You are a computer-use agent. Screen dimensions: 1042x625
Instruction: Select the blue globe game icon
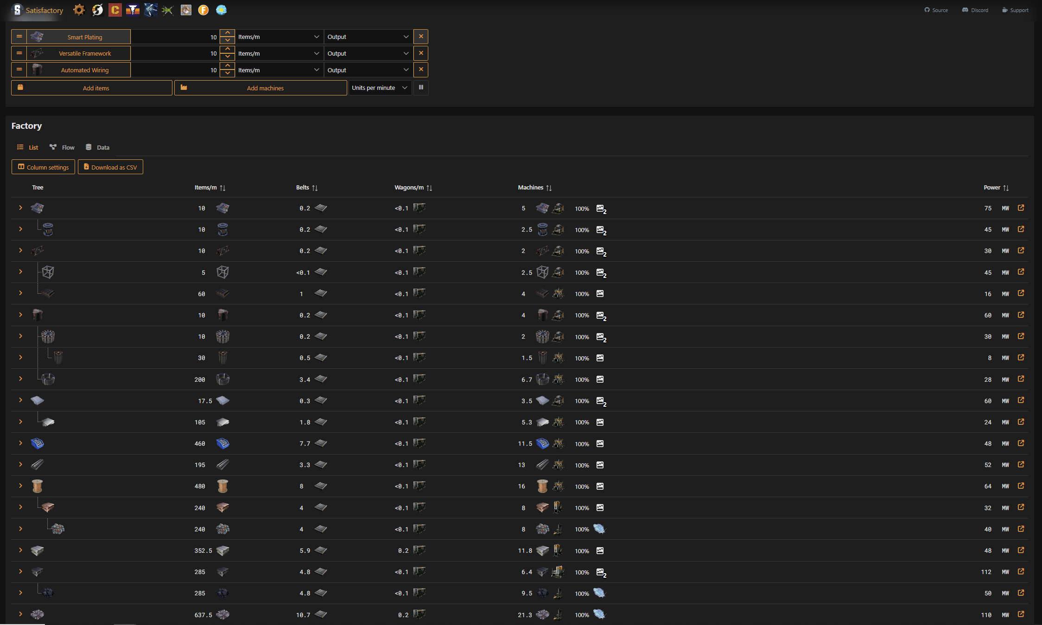[221, 10]
